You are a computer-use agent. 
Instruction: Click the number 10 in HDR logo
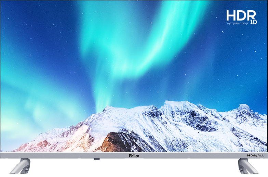(x=253, y=22)
